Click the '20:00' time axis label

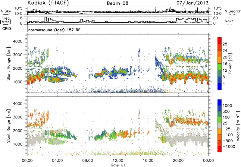pyautogui.click(x=178, y=161)
